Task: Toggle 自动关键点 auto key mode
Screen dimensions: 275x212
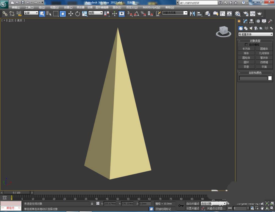Action: (x=193, y=204)
